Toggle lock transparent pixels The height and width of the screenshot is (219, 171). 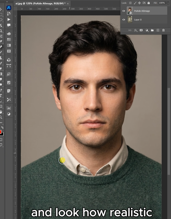click(130, 3)
